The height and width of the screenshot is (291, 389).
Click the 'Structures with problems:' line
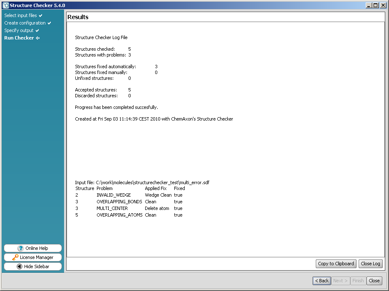pos(103,55)
